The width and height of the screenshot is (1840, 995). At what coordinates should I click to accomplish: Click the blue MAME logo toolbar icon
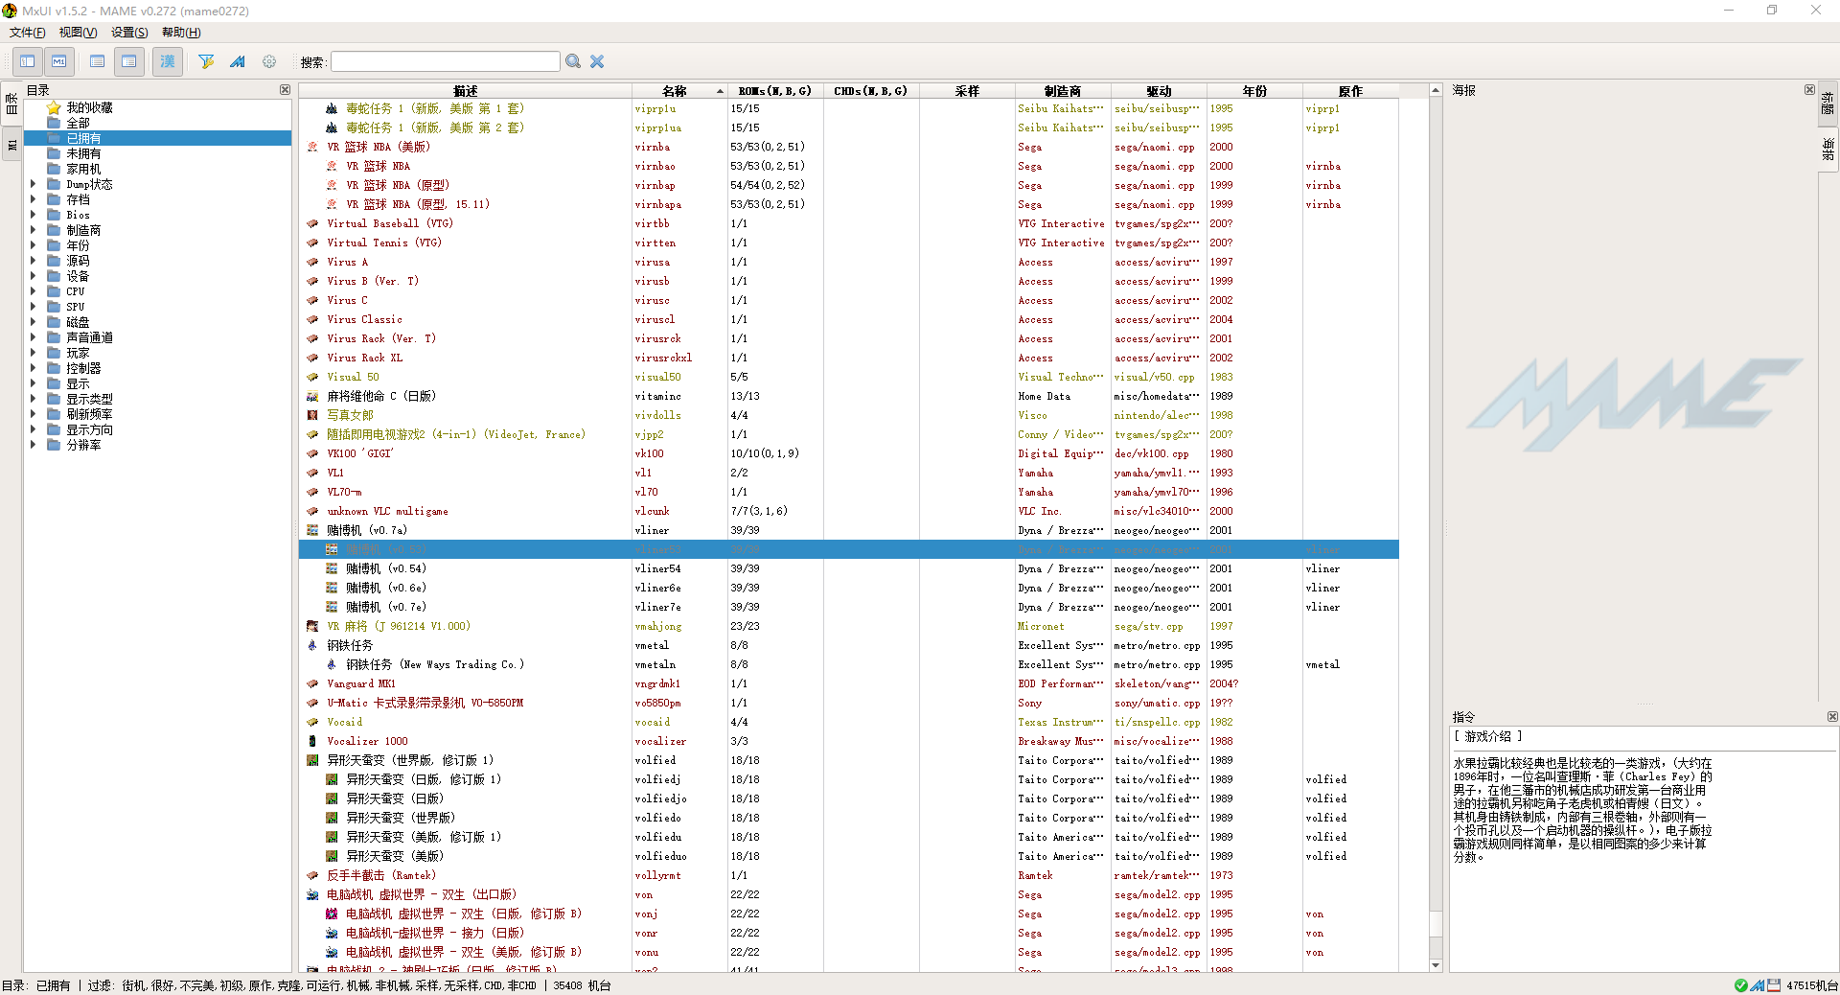click(238, 61)
